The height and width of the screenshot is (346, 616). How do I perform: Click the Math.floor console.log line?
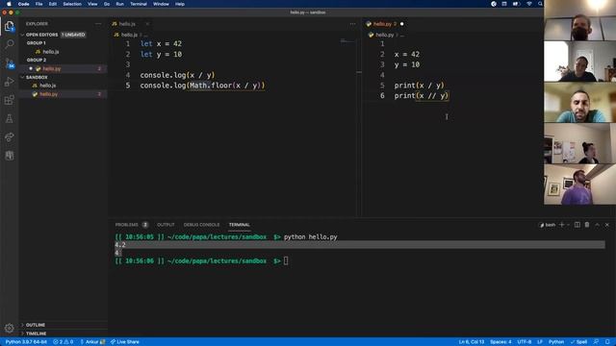[x=202, y=86]
